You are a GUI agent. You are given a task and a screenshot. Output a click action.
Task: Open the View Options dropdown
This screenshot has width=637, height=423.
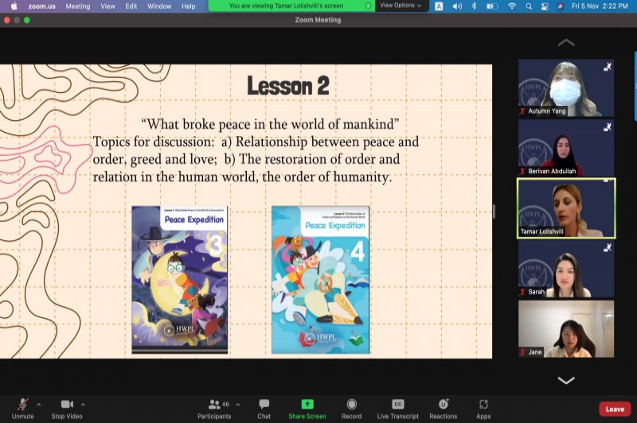[400, 6]
